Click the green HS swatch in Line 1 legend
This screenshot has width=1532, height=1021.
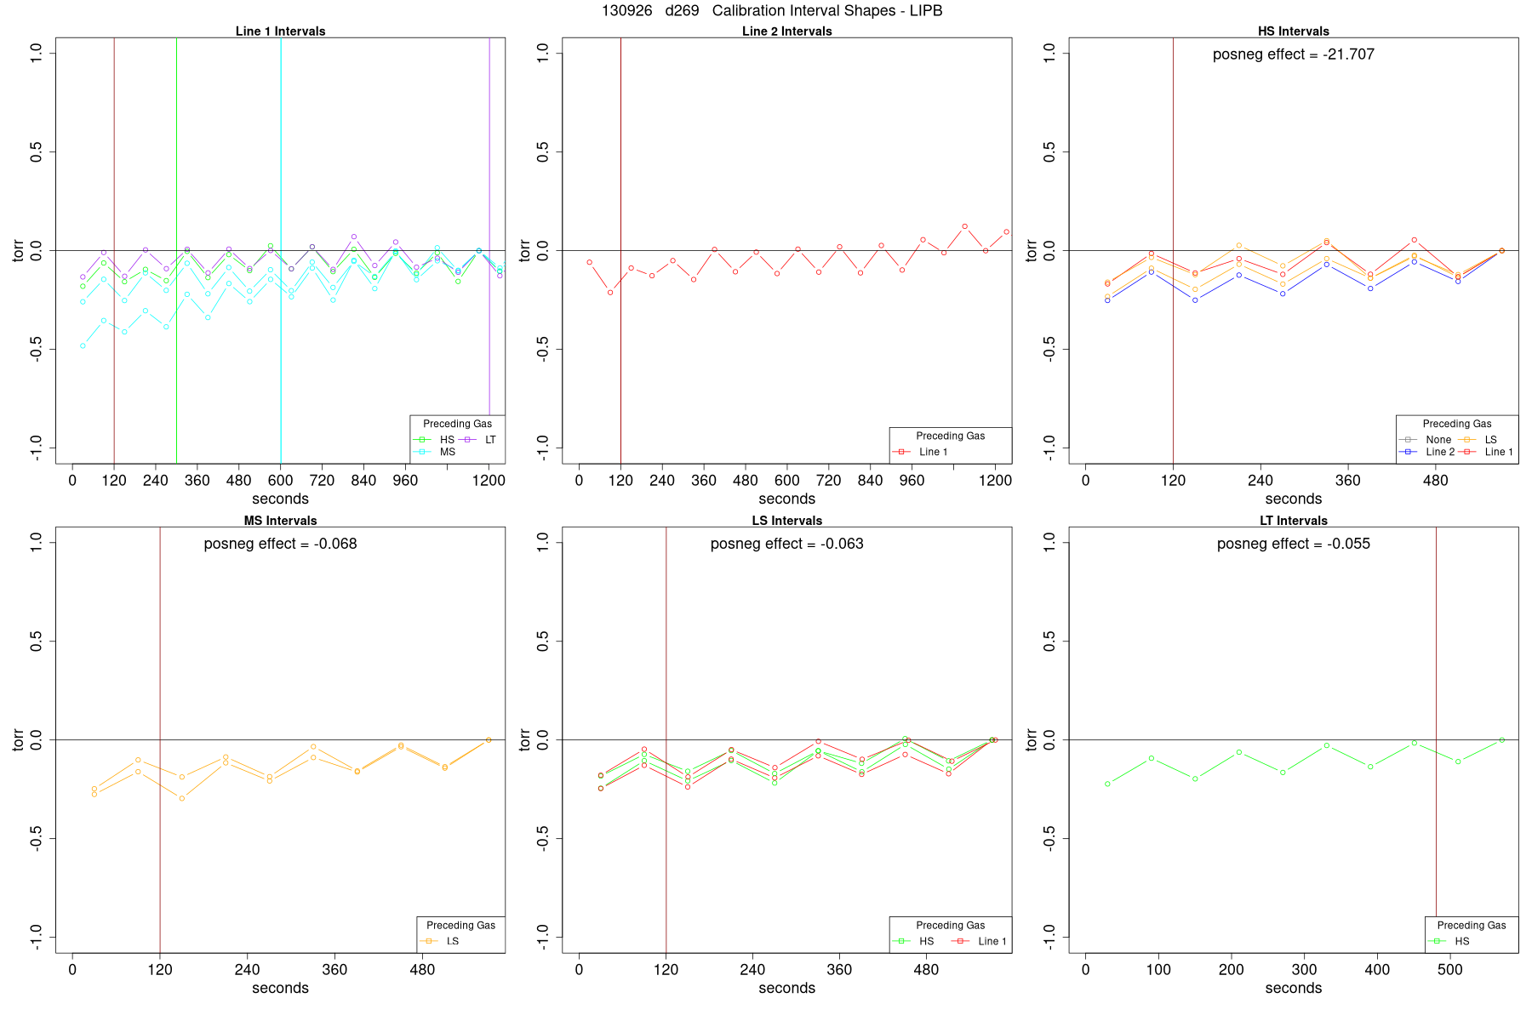423,440
